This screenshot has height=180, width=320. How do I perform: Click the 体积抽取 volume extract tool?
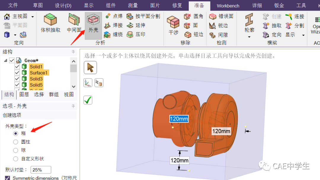coord(50,22)
